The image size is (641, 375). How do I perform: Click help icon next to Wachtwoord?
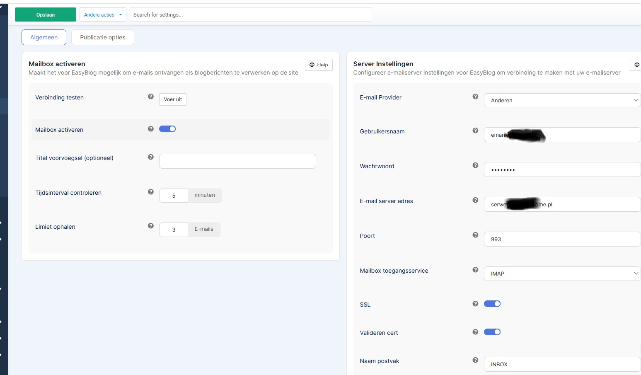pyautogui.click(x=475, y=165)
